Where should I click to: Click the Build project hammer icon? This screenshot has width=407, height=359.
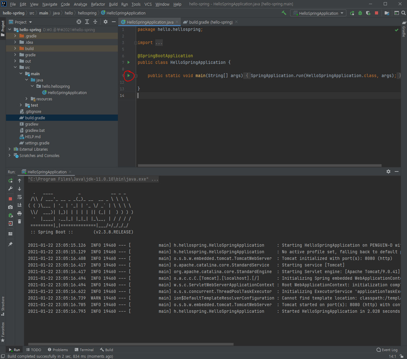(x=284, y=13)
